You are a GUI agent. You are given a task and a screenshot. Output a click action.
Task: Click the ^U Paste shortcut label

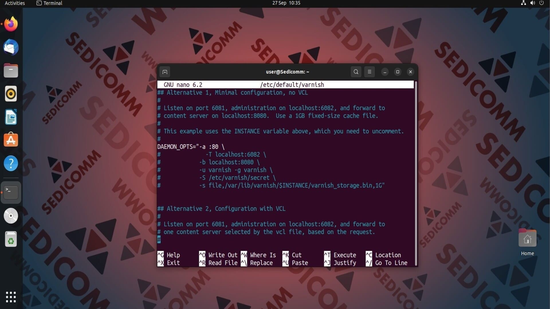click(295, 263)
